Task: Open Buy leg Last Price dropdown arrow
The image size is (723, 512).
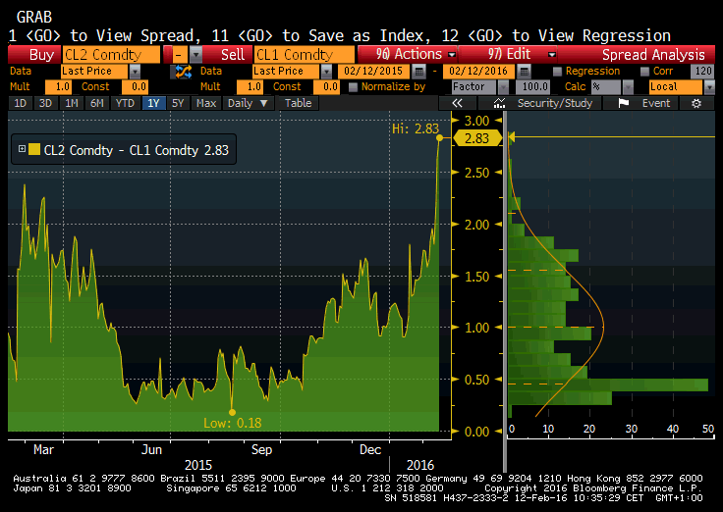Action: (x=135, y=72)
